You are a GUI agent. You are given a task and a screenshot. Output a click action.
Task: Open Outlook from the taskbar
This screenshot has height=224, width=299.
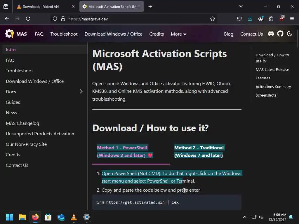click(61, 217)
